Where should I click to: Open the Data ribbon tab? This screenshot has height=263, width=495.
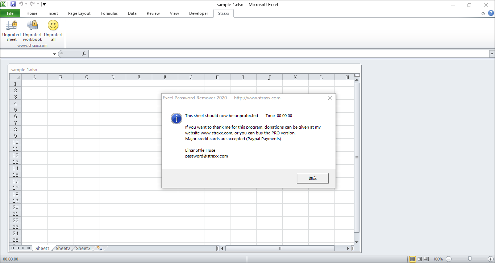(132, 13)
